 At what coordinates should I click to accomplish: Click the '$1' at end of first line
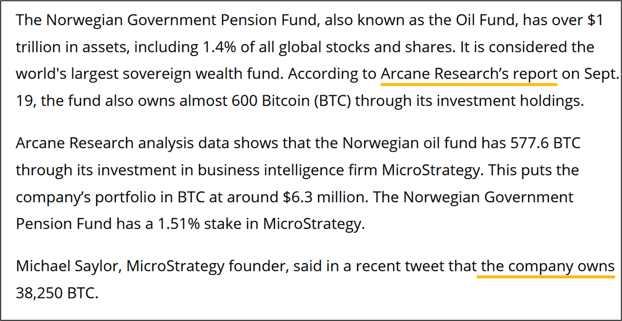[x=594, y=20]
